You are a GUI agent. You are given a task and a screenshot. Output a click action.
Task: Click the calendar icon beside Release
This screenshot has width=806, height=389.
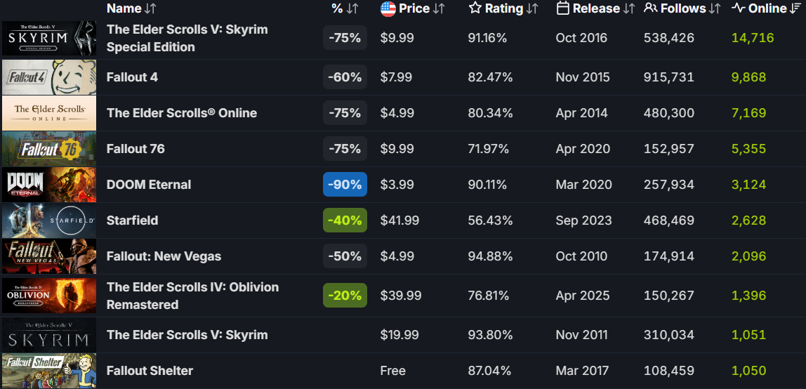pos(562,9)
